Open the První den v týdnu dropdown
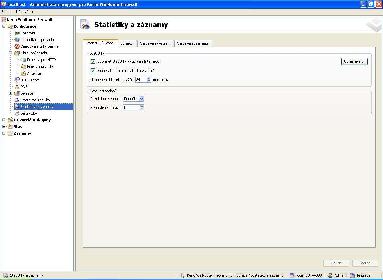The height and width of the screenshot is (280, 383). pyautogui.click(x=142, y=99)
